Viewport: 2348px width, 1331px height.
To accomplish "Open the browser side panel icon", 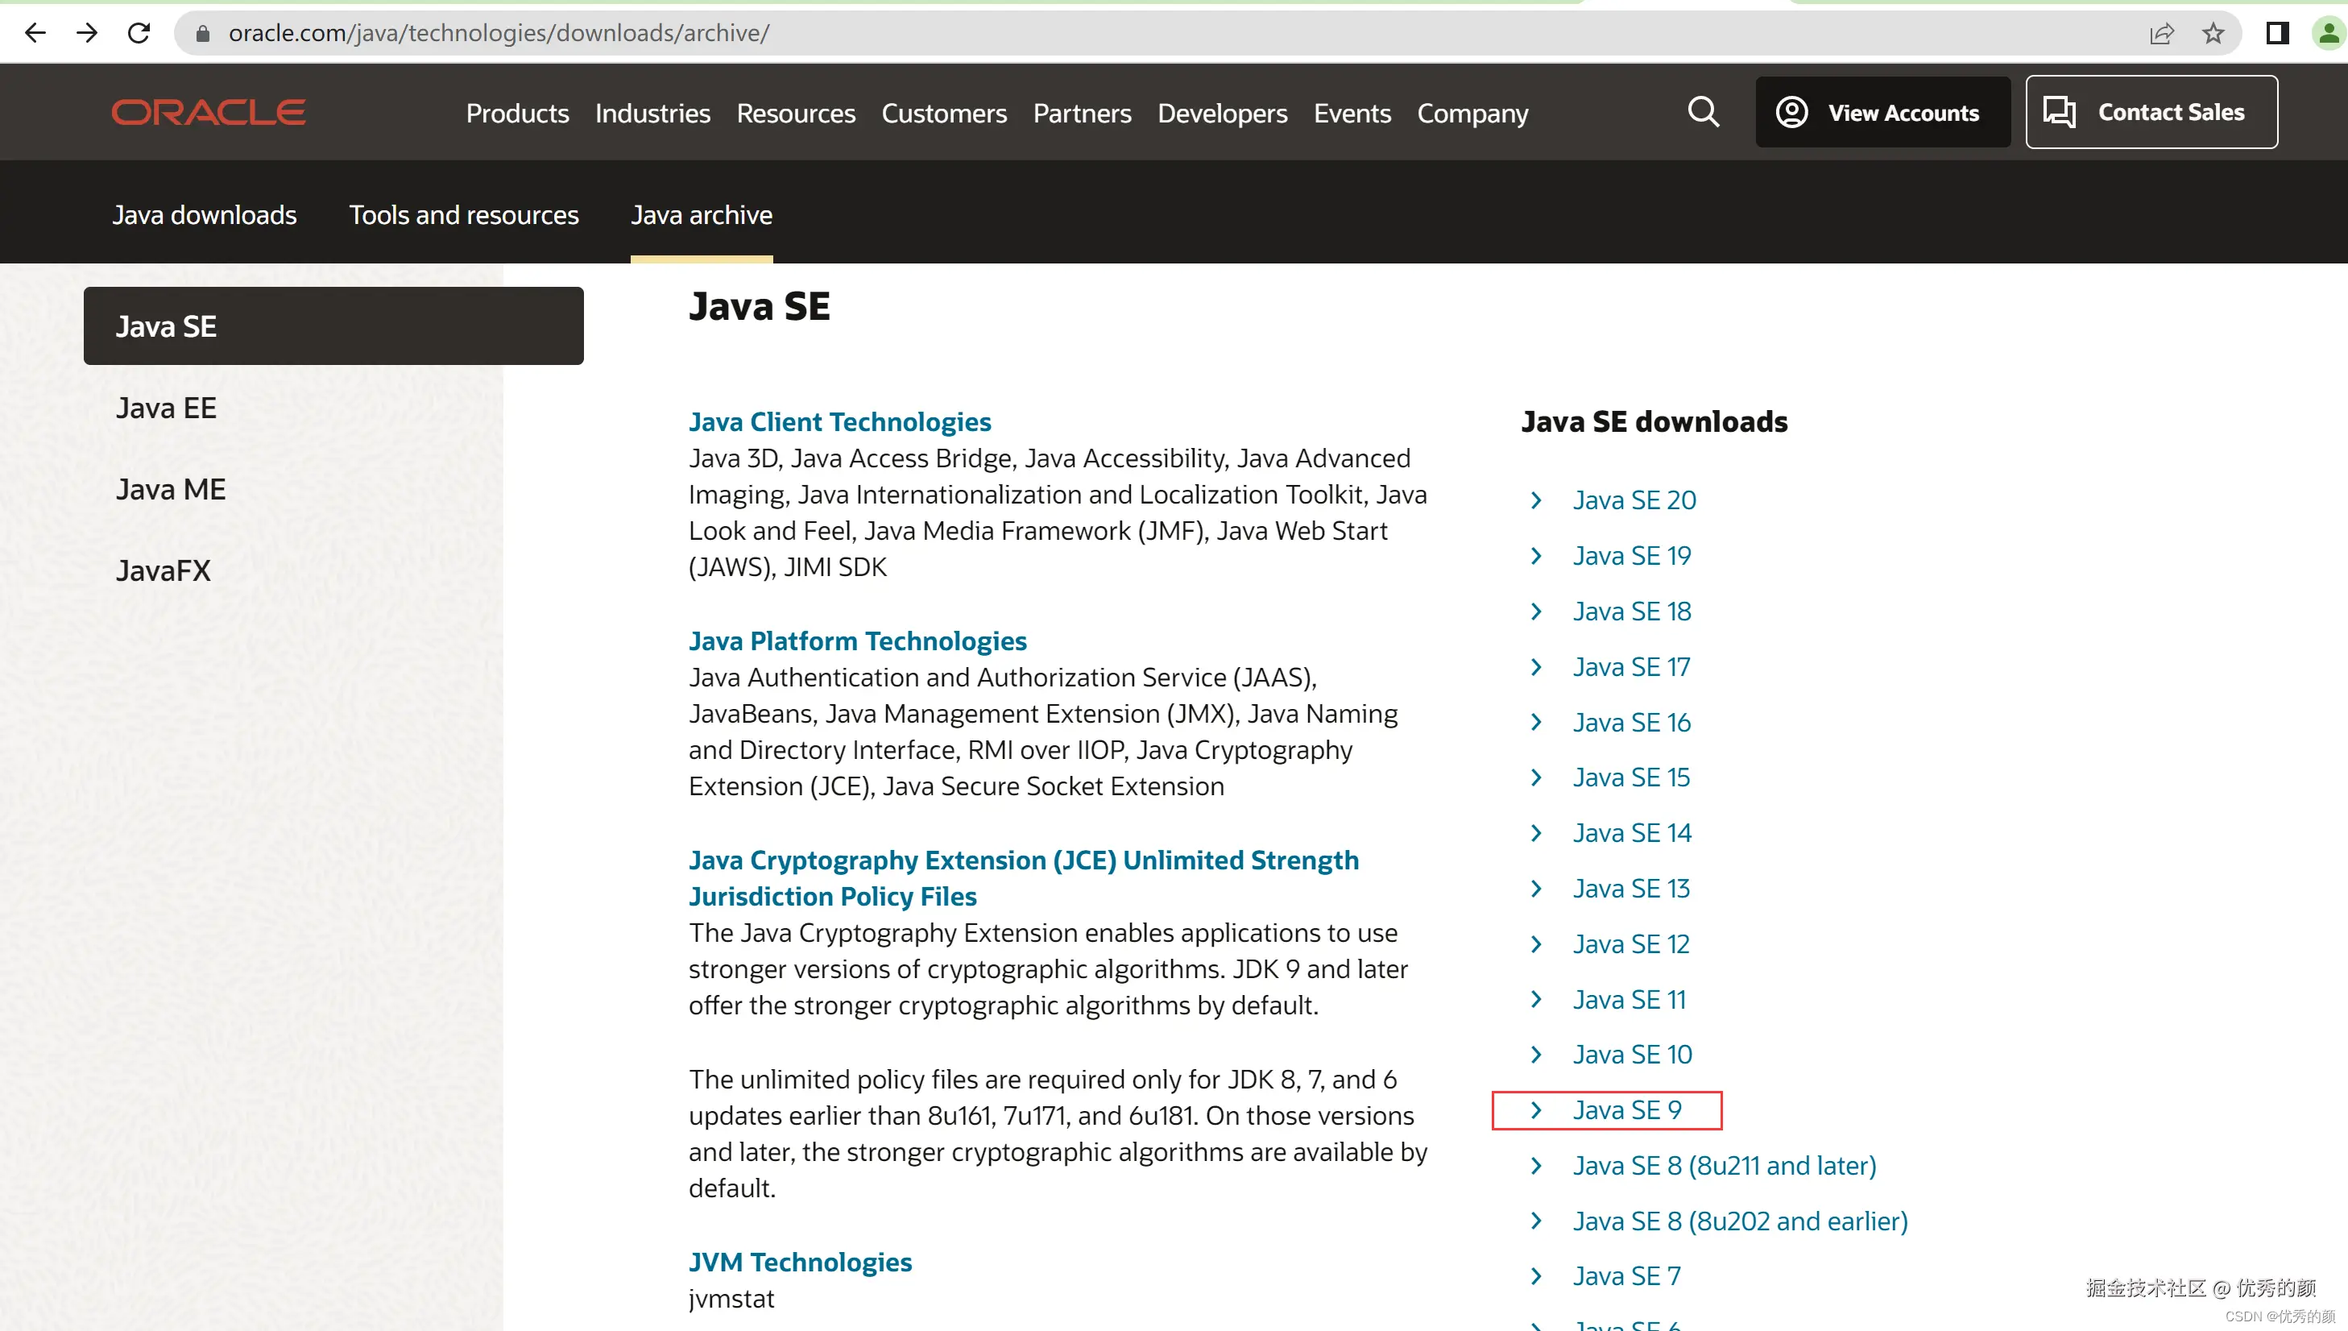I will click(2277, 34).
